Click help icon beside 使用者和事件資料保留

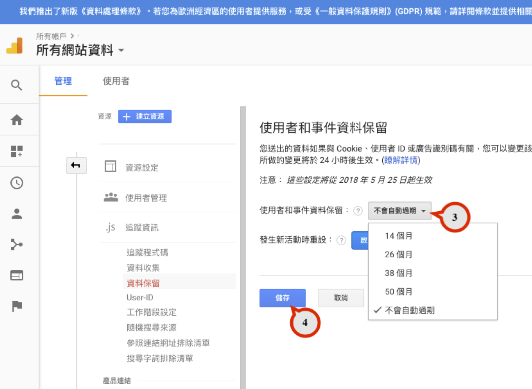pyautogui.click(x=358, y=211)
